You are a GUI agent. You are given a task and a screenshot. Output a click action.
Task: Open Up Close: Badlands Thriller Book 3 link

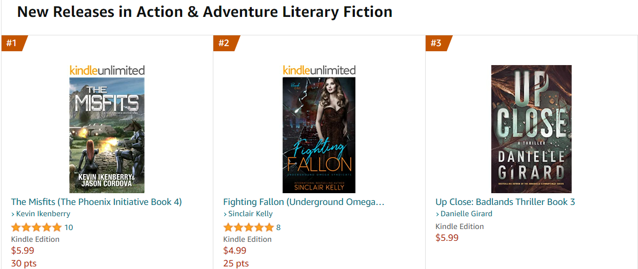pos(505,202)
